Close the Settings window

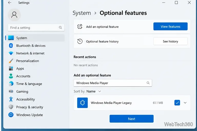(x=189, y=3)
